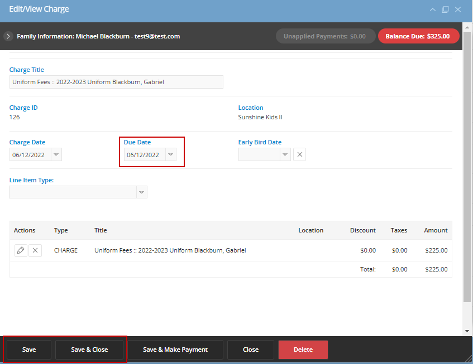Click the Type column header

click(x=61, y=230)
